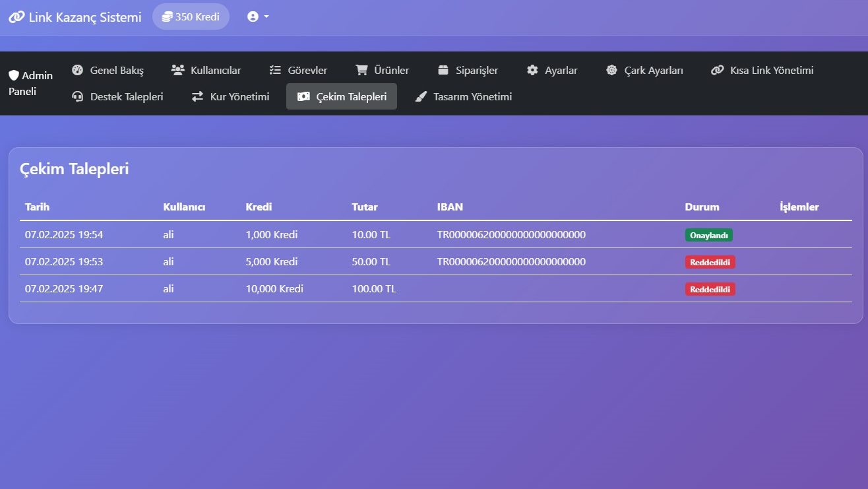Click the Kredi column header
The width and height of the screenshot is (868, 489).
point(259,207)
